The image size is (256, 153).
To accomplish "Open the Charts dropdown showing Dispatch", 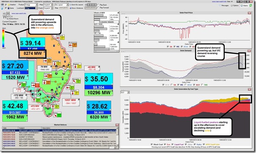I will (48, 8).
